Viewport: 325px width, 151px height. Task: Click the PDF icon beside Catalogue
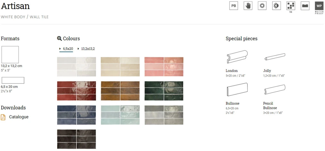3,117
